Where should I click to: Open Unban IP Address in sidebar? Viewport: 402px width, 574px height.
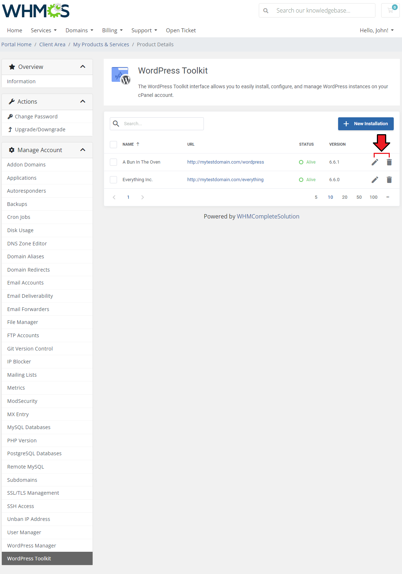[47, 519]
